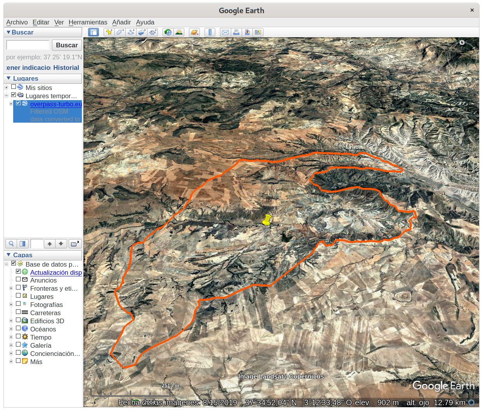483x411 pixels.
Task: Open the Editar menu
Action: click(x=41, y=22)
